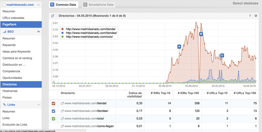Uncheck the red /tienda/ row checkbox

[x=53, y=104]
